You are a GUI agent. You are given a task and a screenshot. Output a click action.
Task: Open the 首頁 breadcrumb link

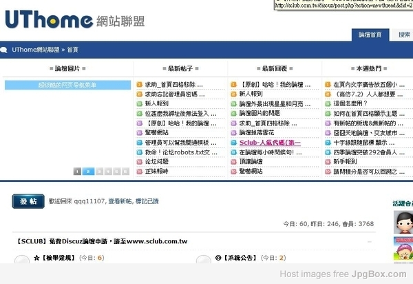pos(73,50)
